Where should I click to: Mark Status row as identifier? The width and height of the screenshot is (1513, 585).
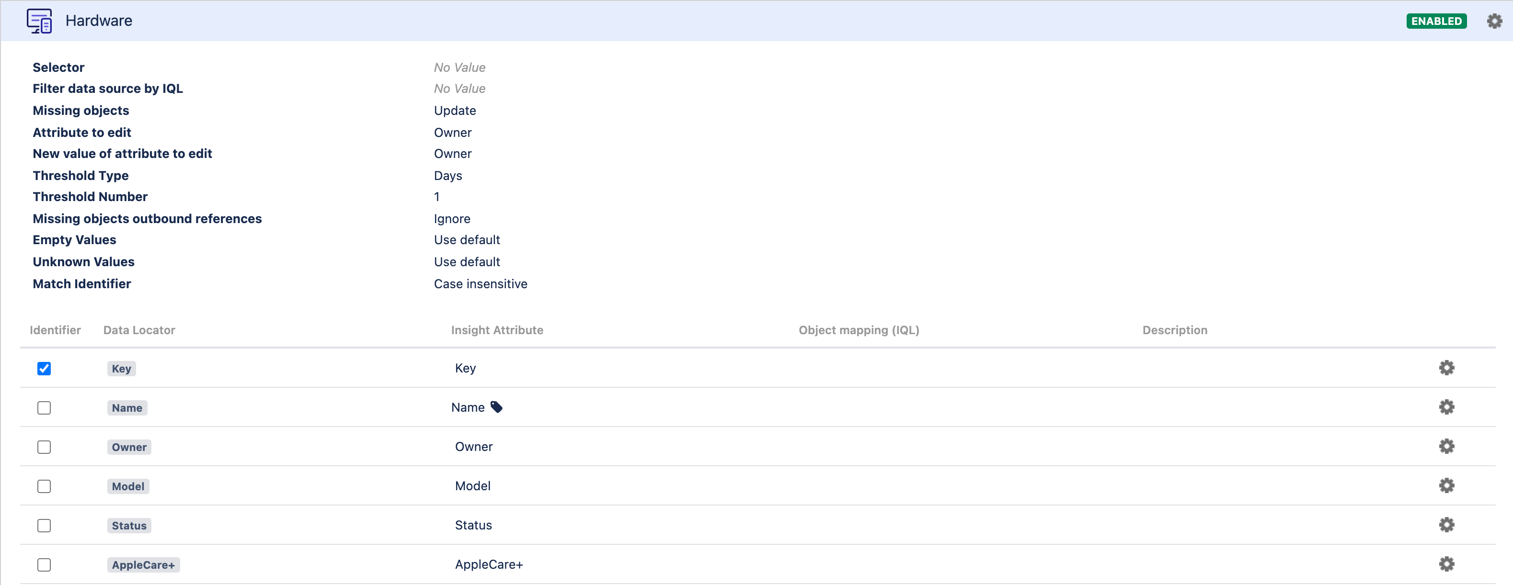tap(44, 526)
